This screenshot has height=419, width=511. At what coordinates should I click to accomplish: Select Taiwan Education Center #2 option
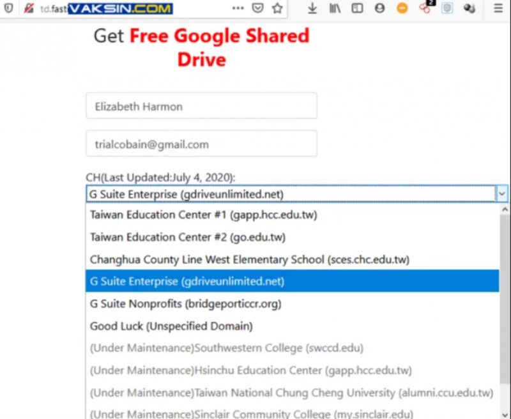coord(293,237)
